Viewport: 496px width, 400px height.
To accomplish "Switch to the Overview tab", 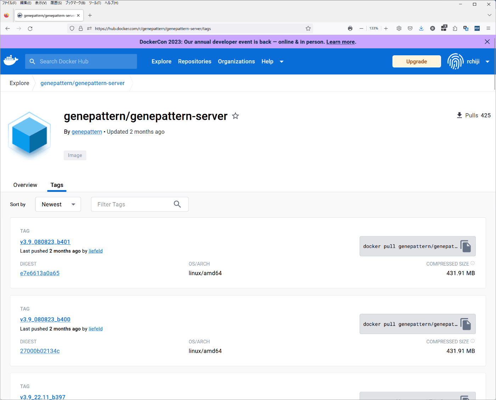I will pos(25,185).
